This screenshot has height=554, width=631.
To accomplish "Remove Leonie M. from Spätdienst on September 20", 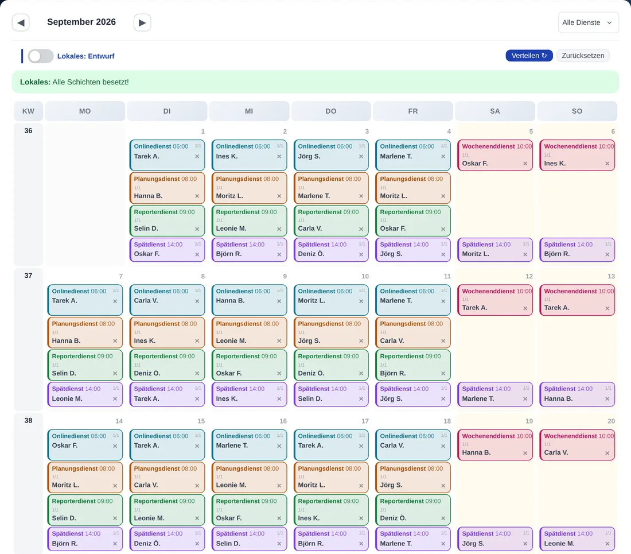I will click(607, 544).
